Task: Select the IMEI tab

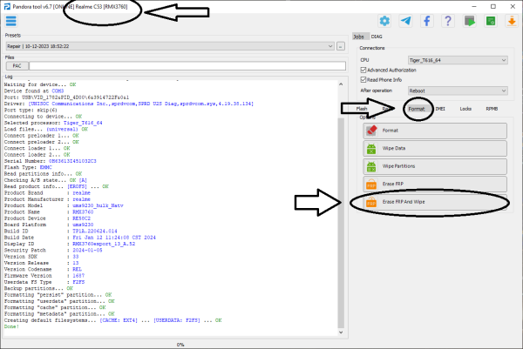Action: (440, 109)
